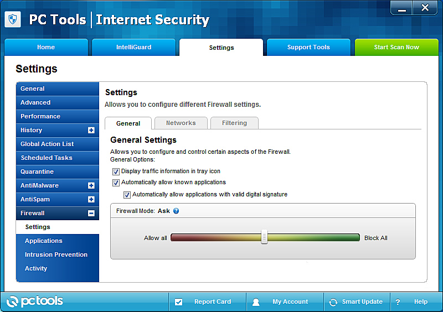Select the Settings main tab
Viewport: 443px width, 312px height.
(221, 48)
